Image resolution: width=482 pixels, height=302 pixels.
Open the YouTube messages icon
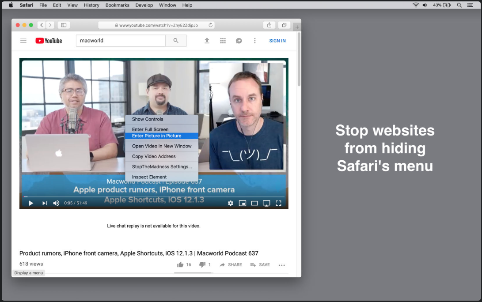tap(239, 41)
